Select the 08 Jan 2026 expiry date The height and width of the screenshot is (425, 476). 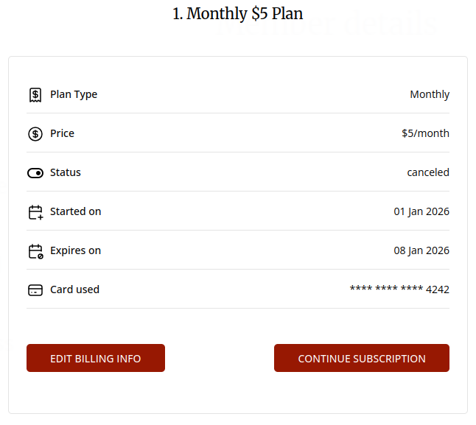tap(421, 250)
